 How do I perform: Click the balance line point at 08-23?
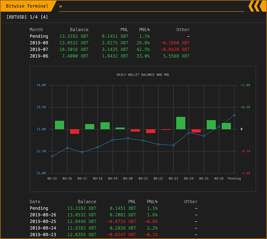tap(173, 145)
